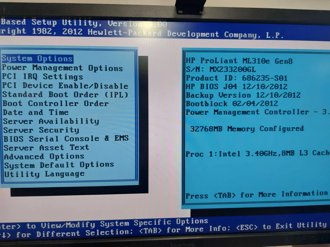Open PCI Device Enable/Disable
The height and width of the screenshot is (247, 330).
65,86
